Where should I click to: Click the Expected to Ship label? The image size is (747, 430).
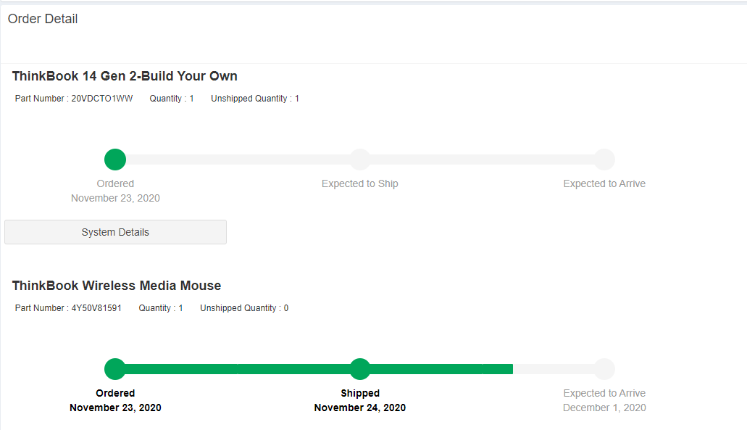(360, 183)
